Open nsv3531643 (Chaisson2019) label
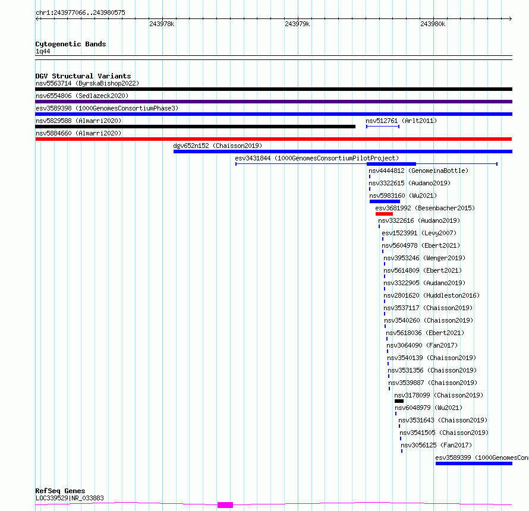 [x=443, y=420]
